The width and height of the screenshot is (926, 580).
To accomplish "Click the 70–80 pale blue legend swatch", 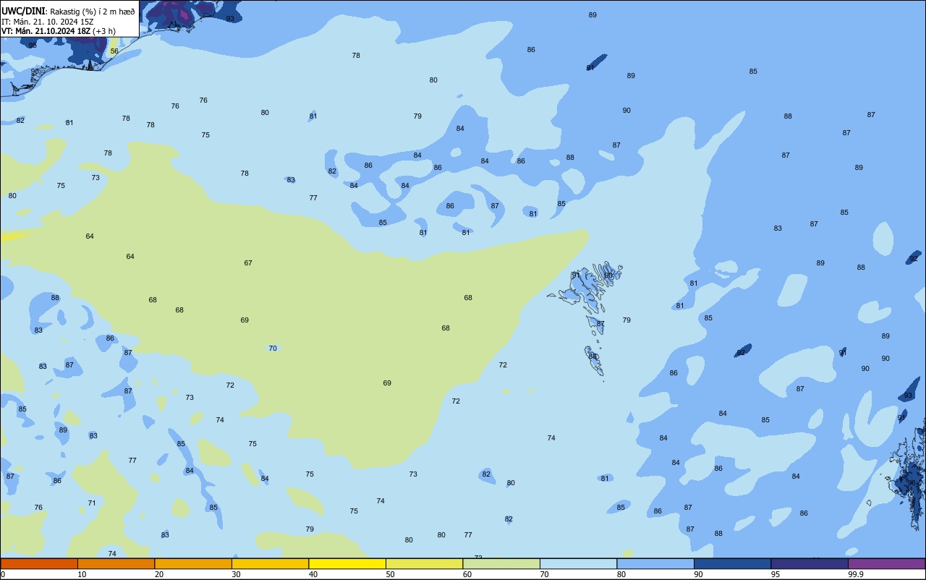I will 578,563.
